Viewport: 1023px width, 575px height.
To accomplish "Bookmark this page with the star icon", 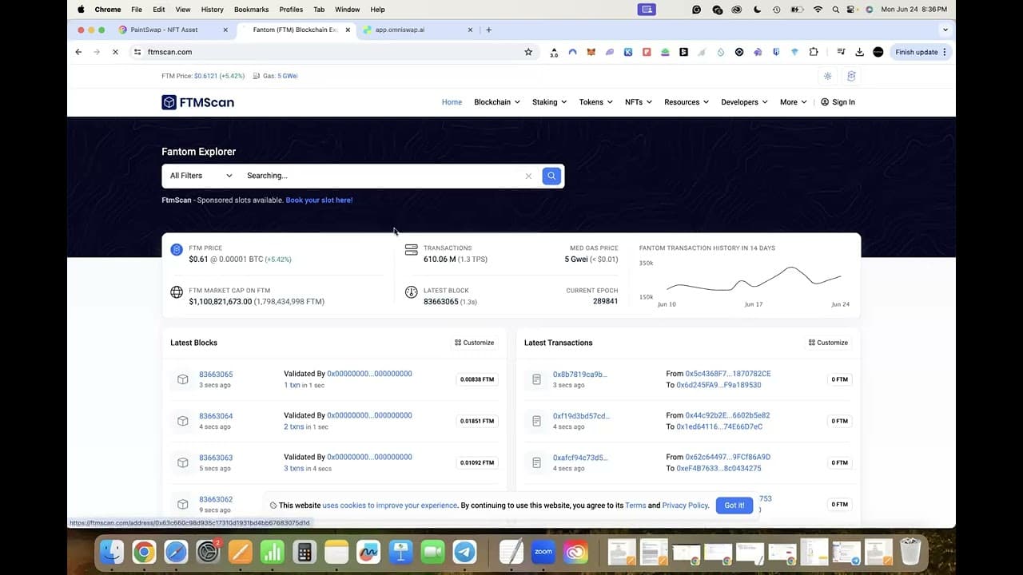I will [528, 52].
